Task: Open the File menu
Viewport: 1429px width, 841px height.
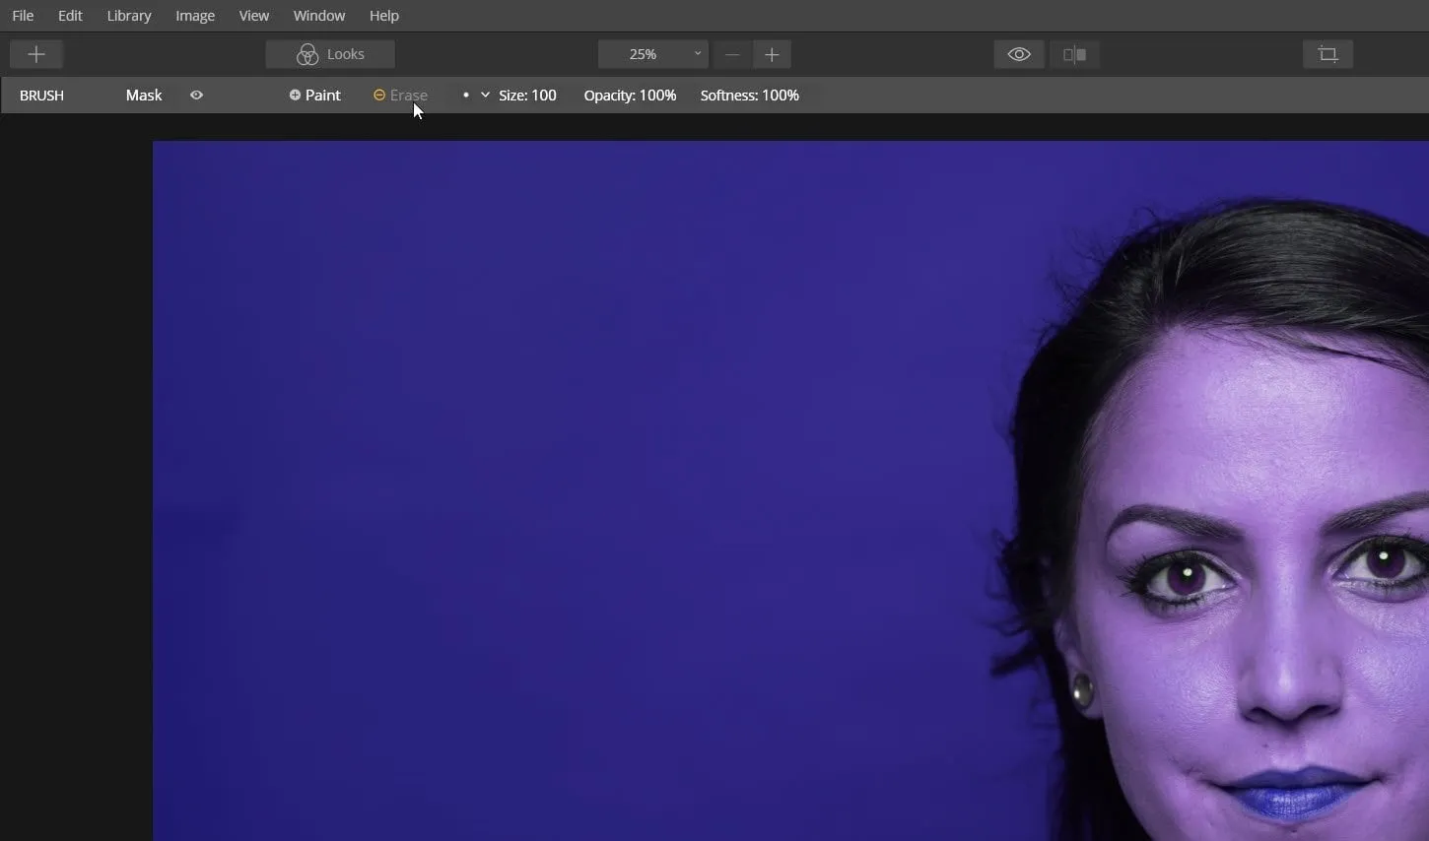Action: click(23, 16)
